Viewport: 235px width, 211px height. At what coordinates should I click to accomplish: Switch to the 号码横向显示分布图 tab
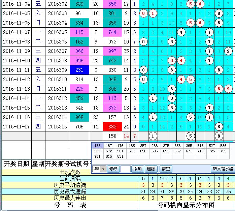pyautogui.click(x=186, y=205)
